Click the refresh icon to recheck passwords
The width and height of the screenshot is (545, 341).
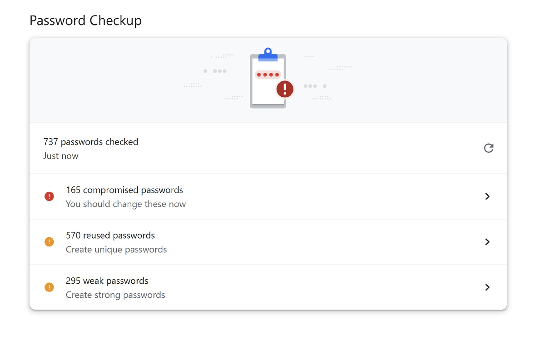pyautogui.click(x=488, y=148)
